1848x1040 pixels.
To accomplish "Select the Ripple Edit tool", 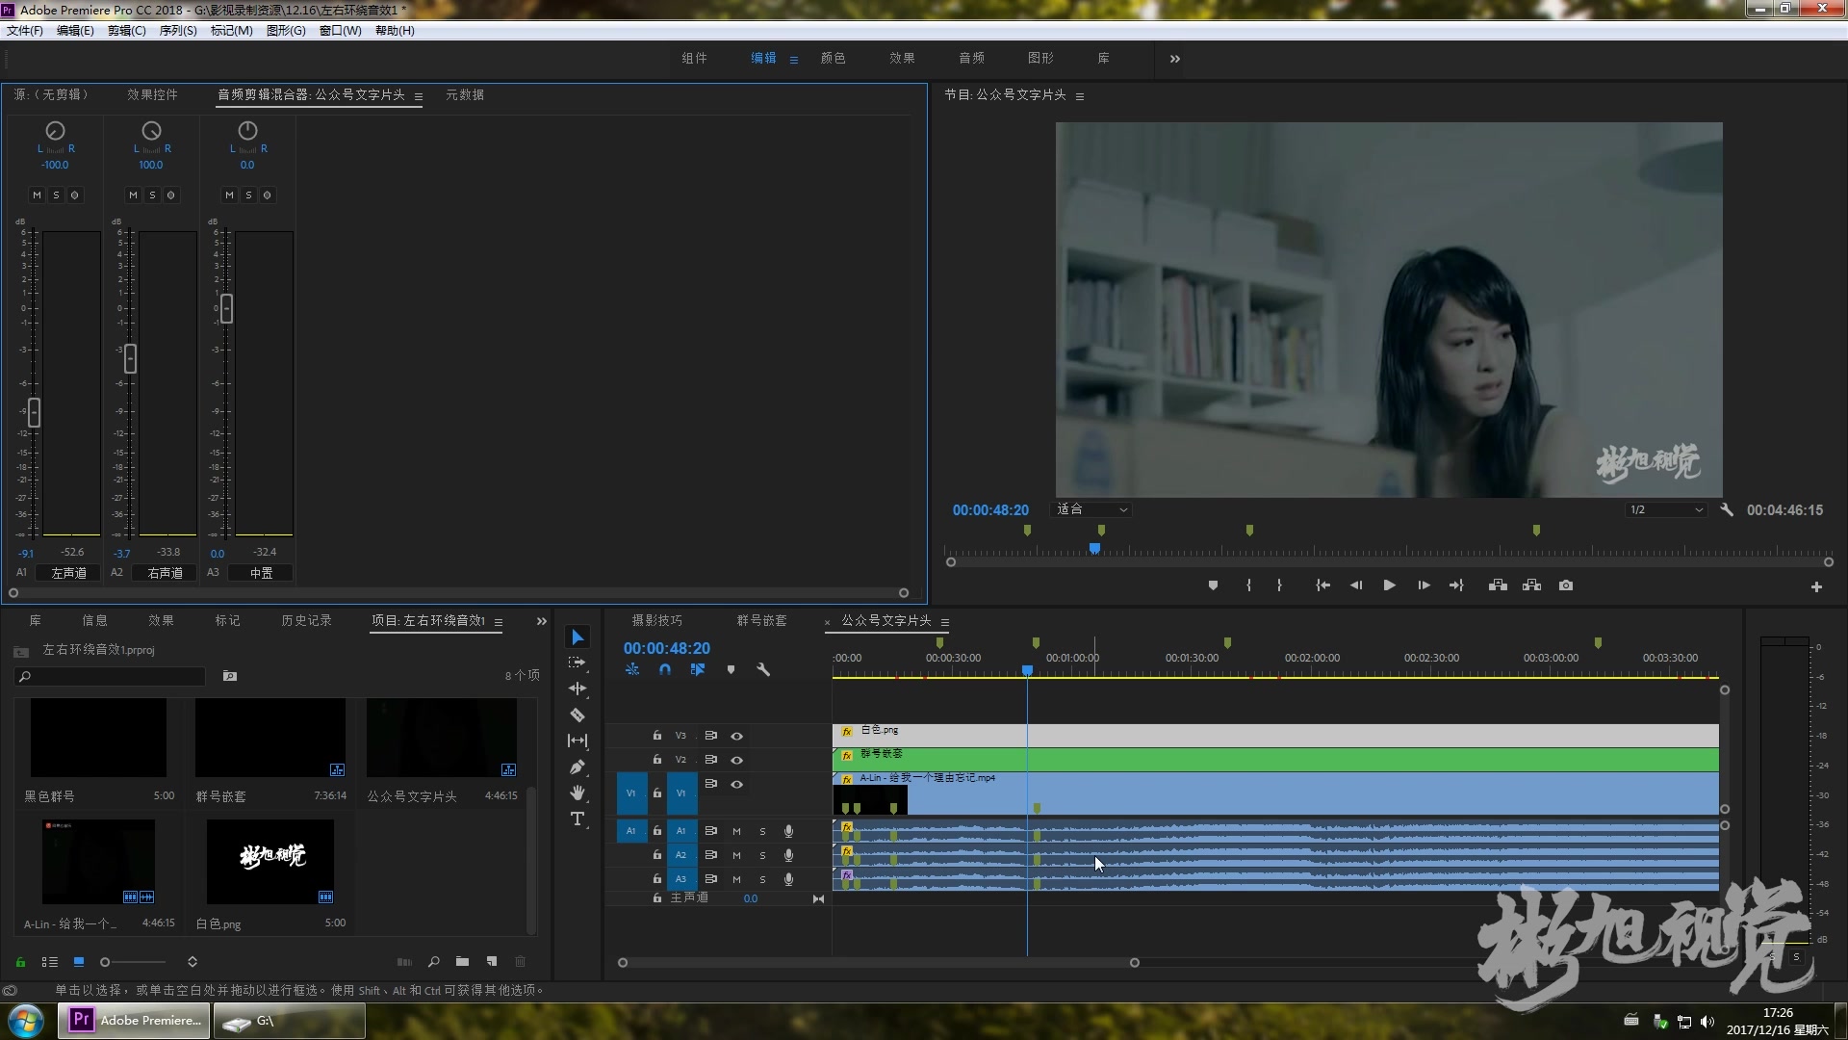I will (577, 689).
